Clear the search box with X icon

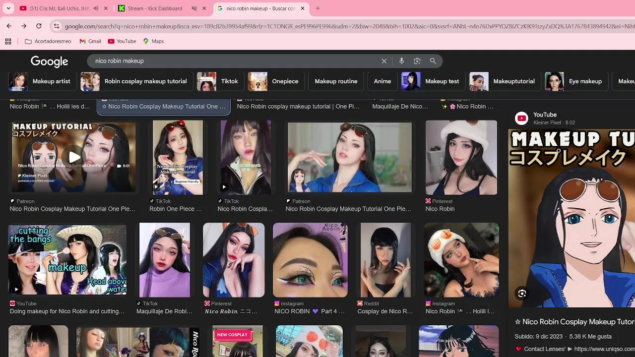tap(384, 61)
